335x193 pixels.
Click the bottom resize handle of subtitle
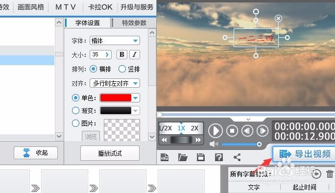tap(256, 56)
